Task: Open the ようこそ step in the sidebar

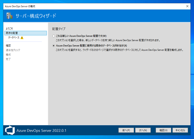Action: [x=9, y=28]
